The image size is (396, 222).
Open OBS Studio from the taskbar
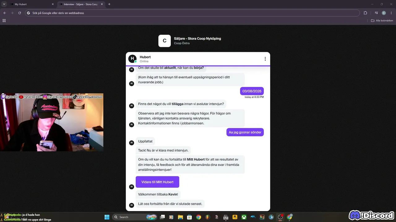[280, 217]
